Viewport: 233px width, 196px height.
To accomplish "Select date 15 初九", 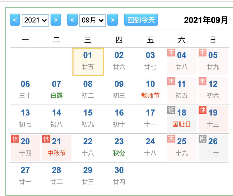I will [x=88, y=119].
